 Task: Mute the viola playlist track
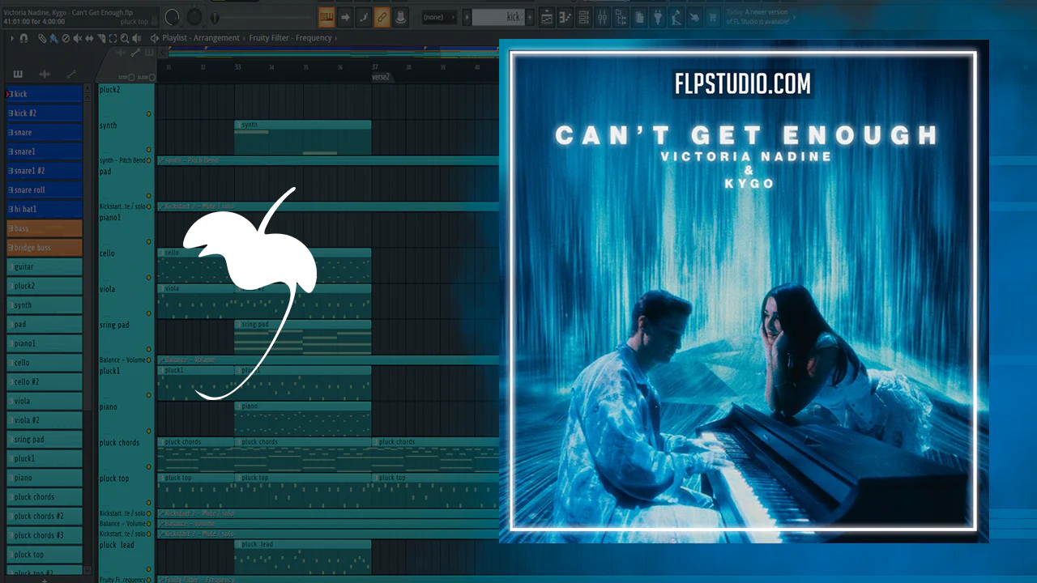pos(148,313)
